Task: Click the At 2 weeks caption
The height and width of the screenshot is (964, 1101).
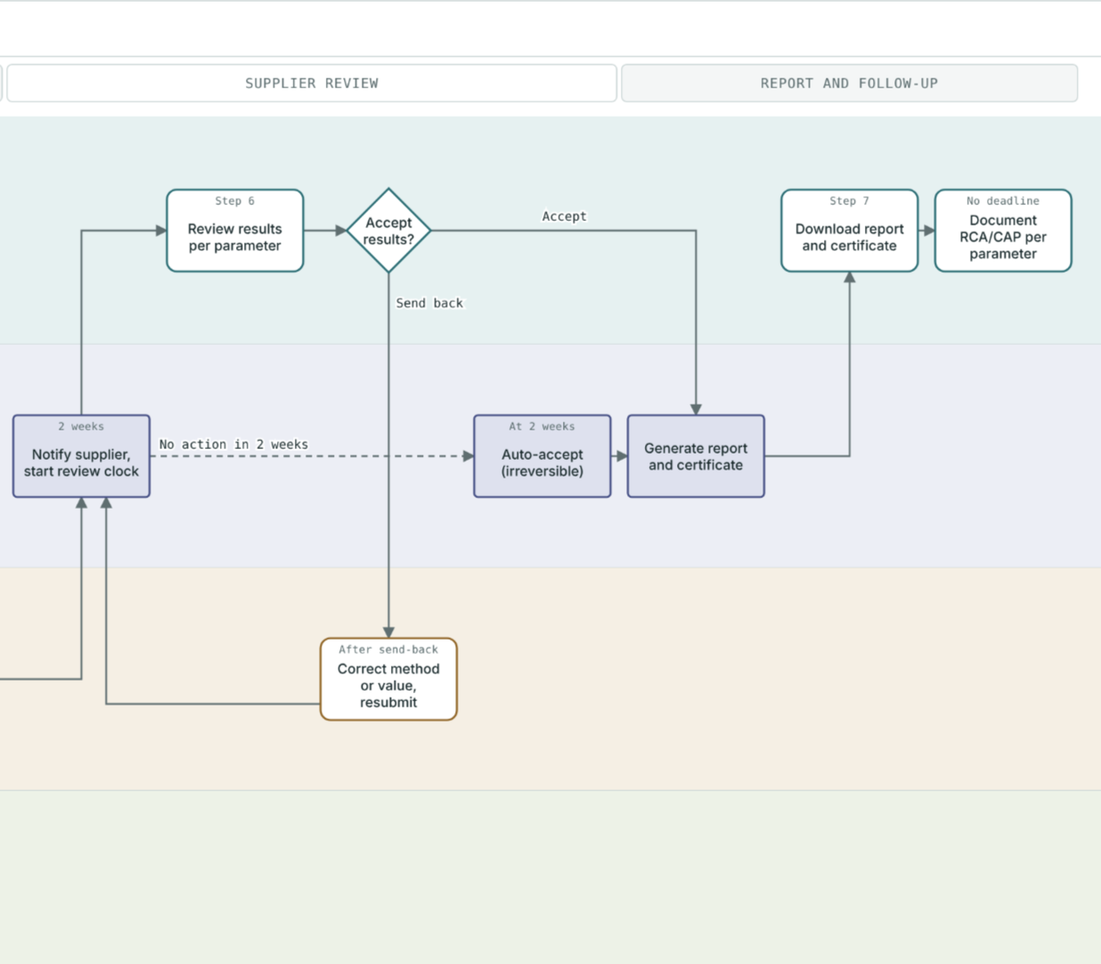Action: (542, 427)
